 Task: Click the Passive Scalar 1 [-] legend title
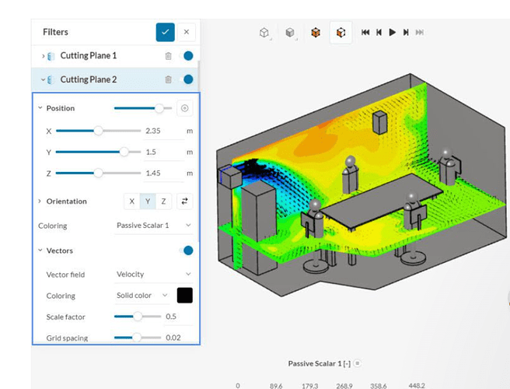click(319, 363)
